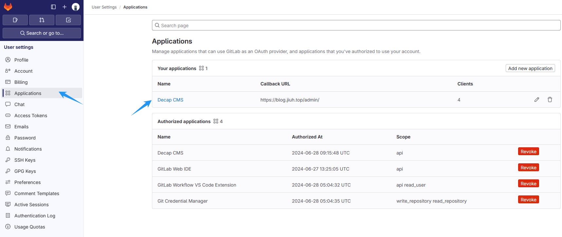The height and width of the screenshot is (237, 562).
Task: Revoke GitLab Workflow VS Code Extension access
Action: [x=528, y=184]
